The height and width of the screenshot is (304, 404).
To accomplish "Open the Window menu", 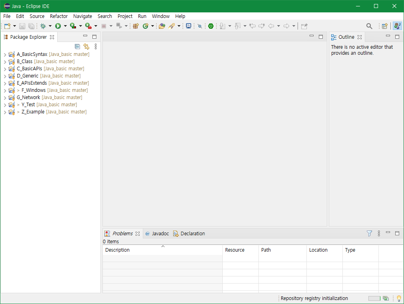I will click(160, 16).
